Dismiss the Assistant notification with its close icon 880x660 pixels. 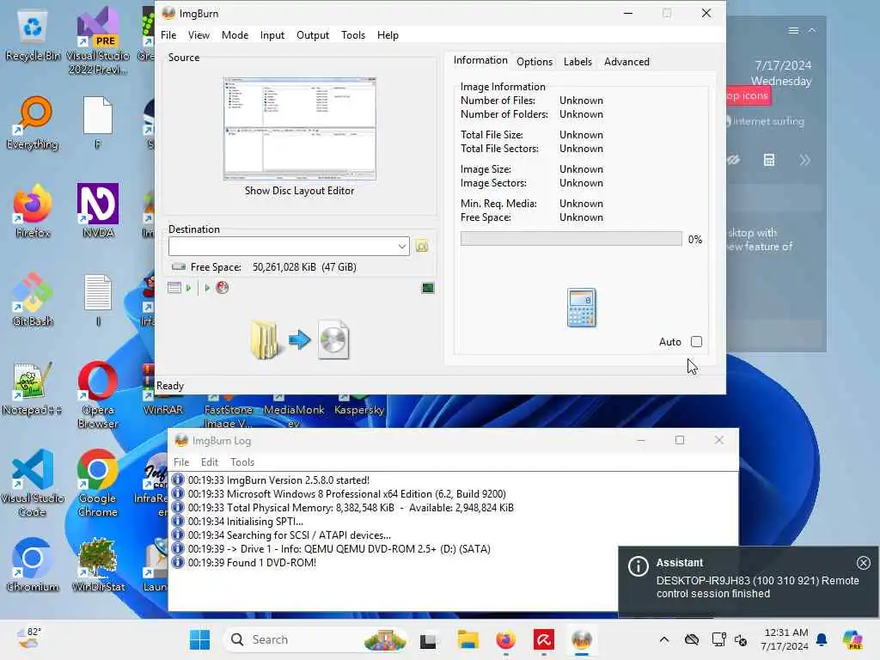tap(863, 562)
